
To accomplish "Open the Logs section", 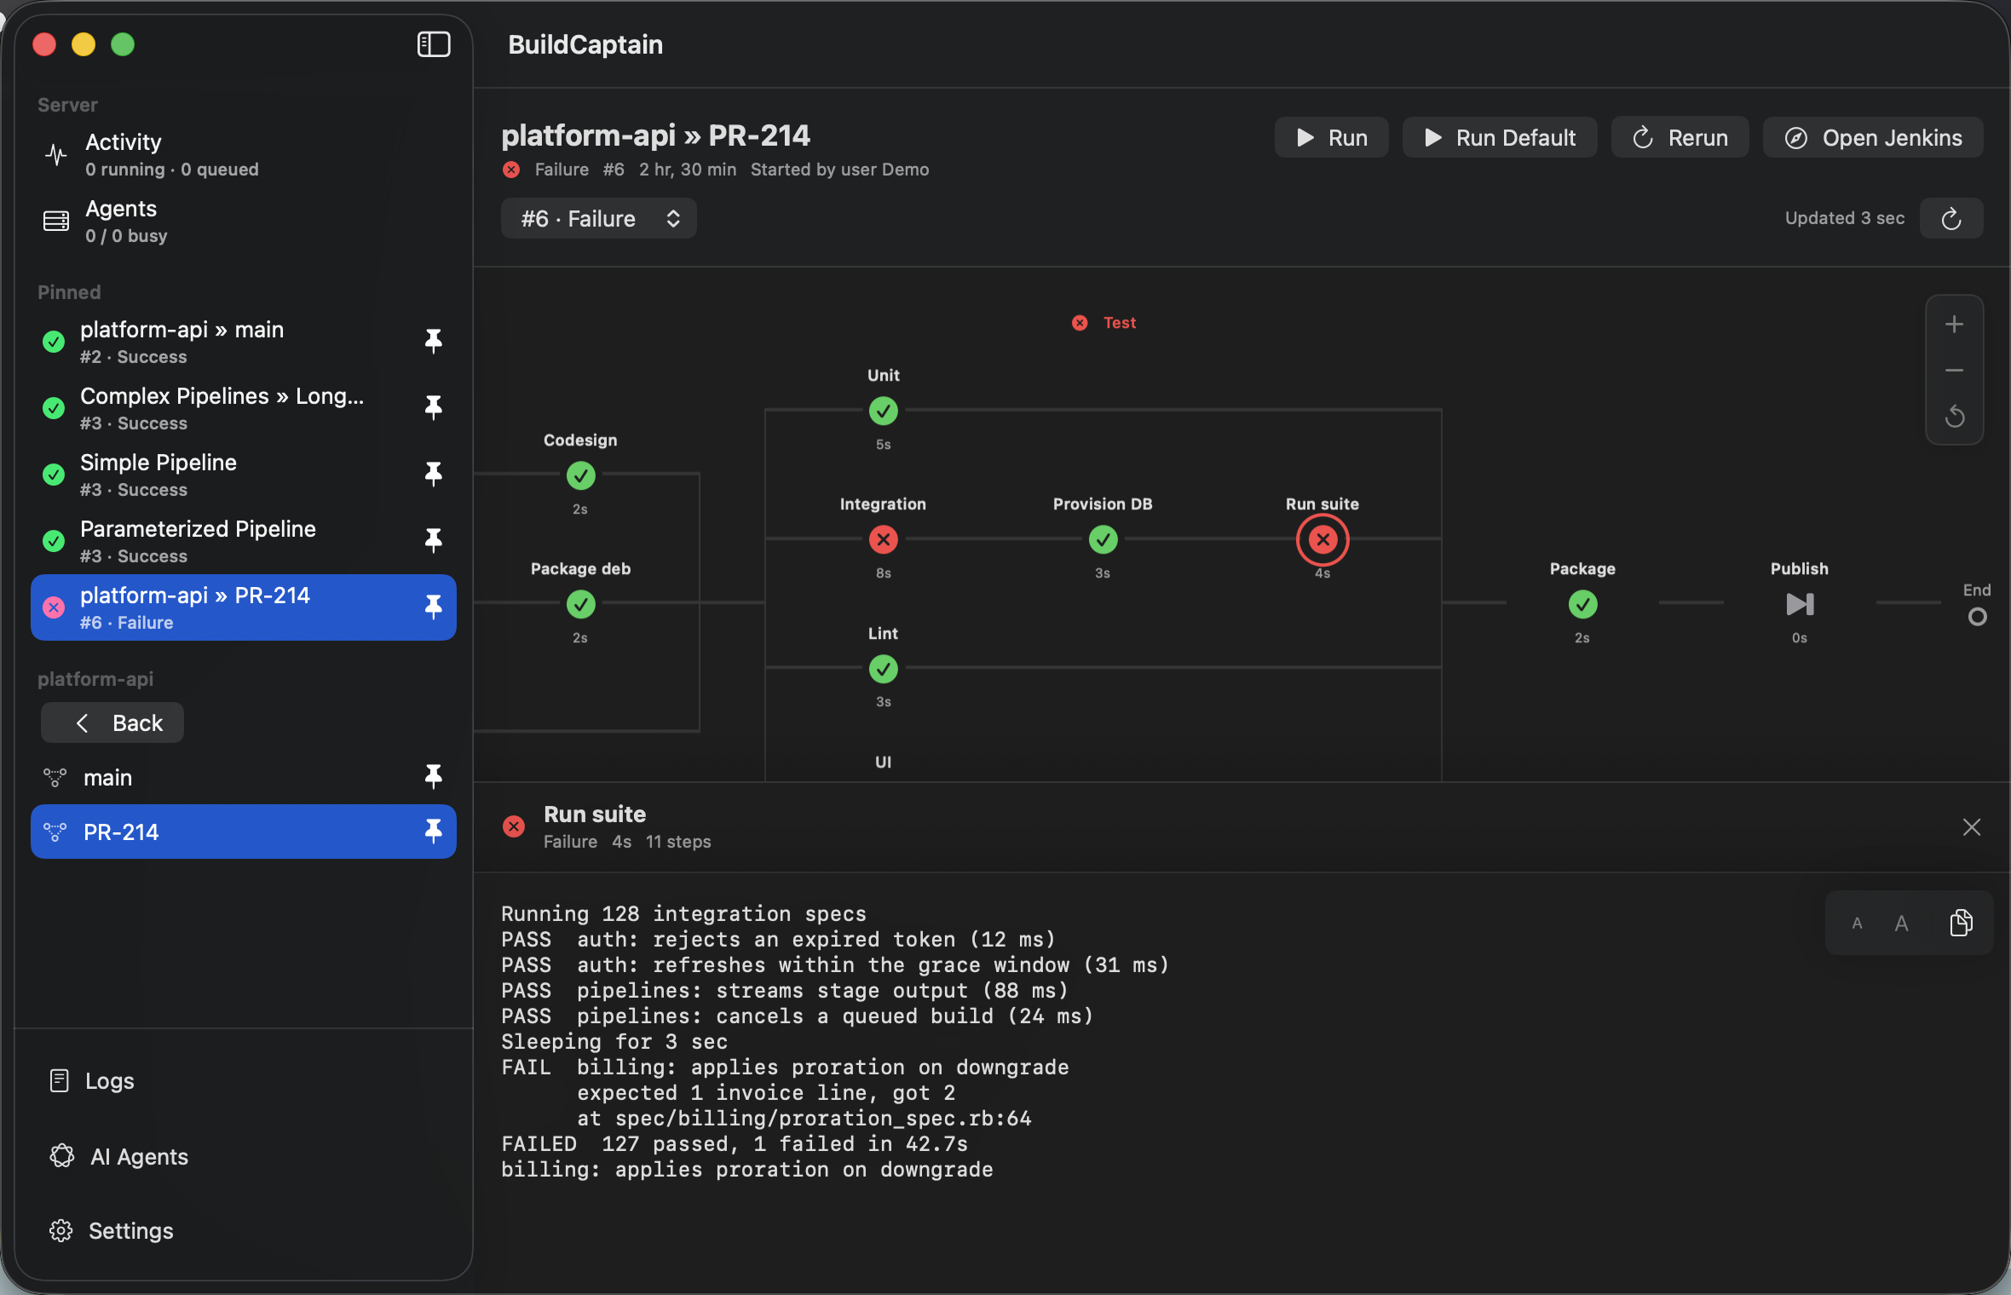I will point(92,1080).
